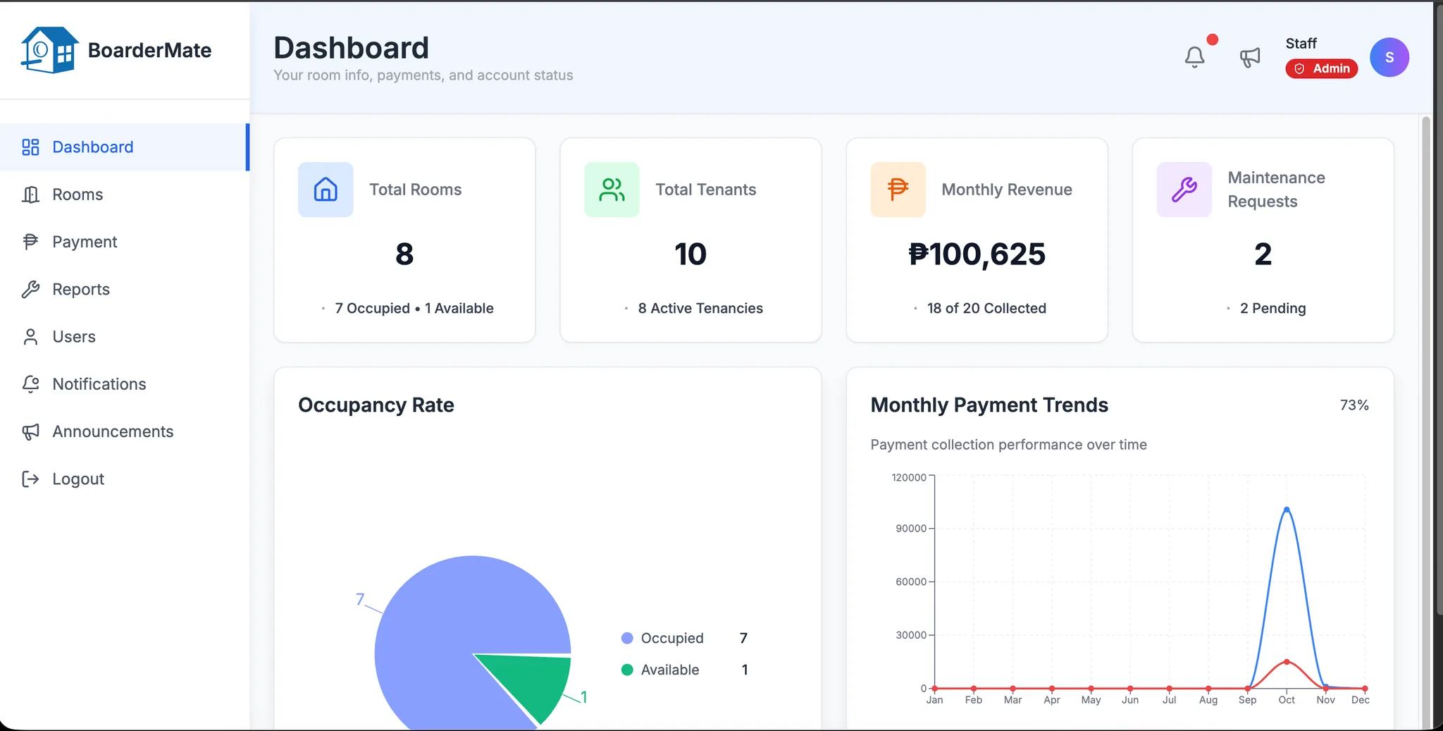
Task: Open the notifications bell icon
Action: coord(1194,57)
